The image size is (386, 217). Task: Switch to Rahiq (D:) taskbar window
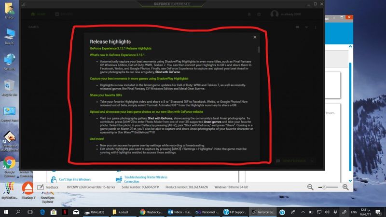pyautogui.click(x=95, y=212)
